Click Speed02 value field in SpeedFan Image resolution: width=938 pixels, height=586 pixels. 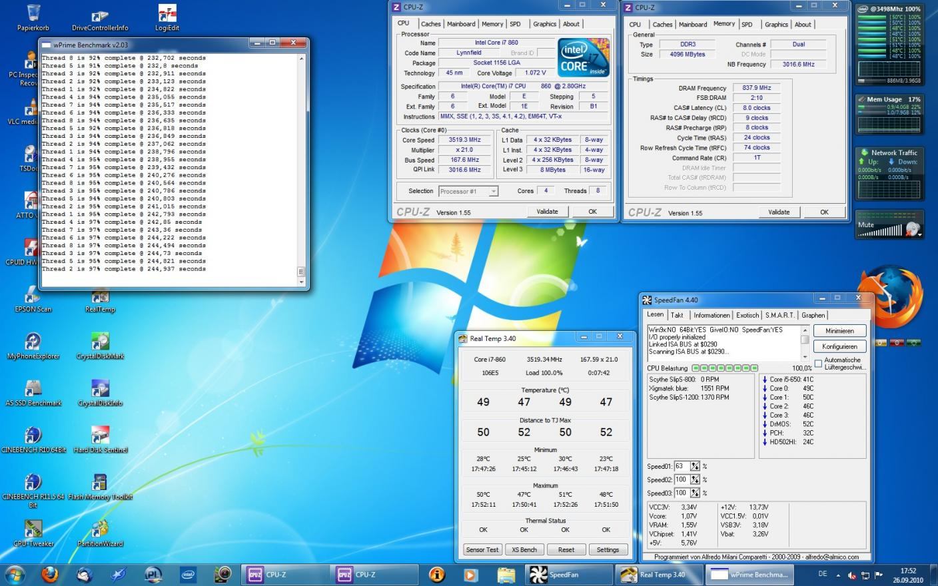point(682,479)
